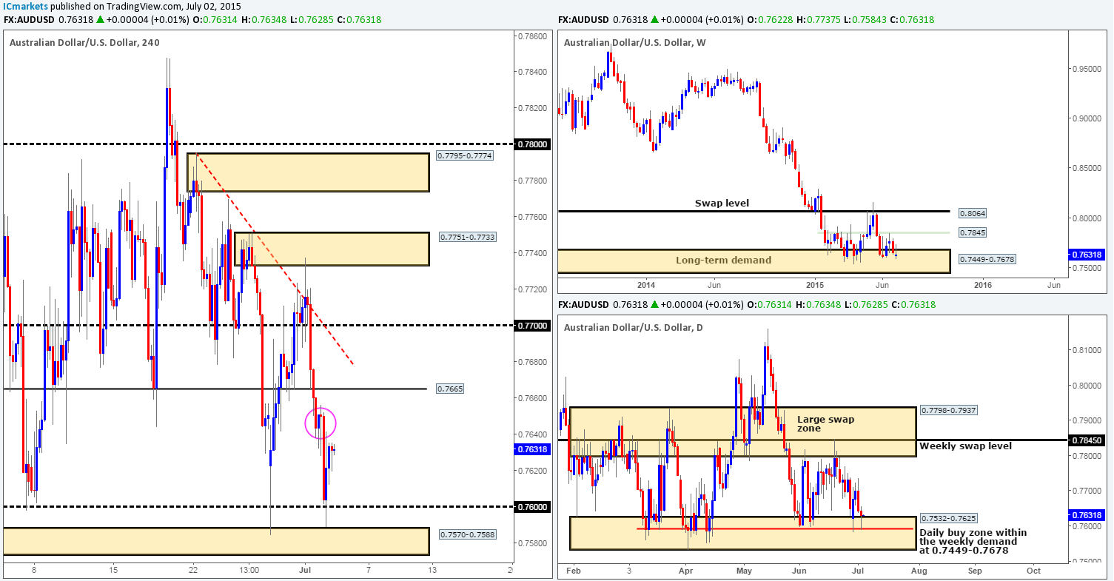Select the 'Australian Dollar/U.S. Dollar, 240' chart title
1114x581 pixels.
pos(84,42)
